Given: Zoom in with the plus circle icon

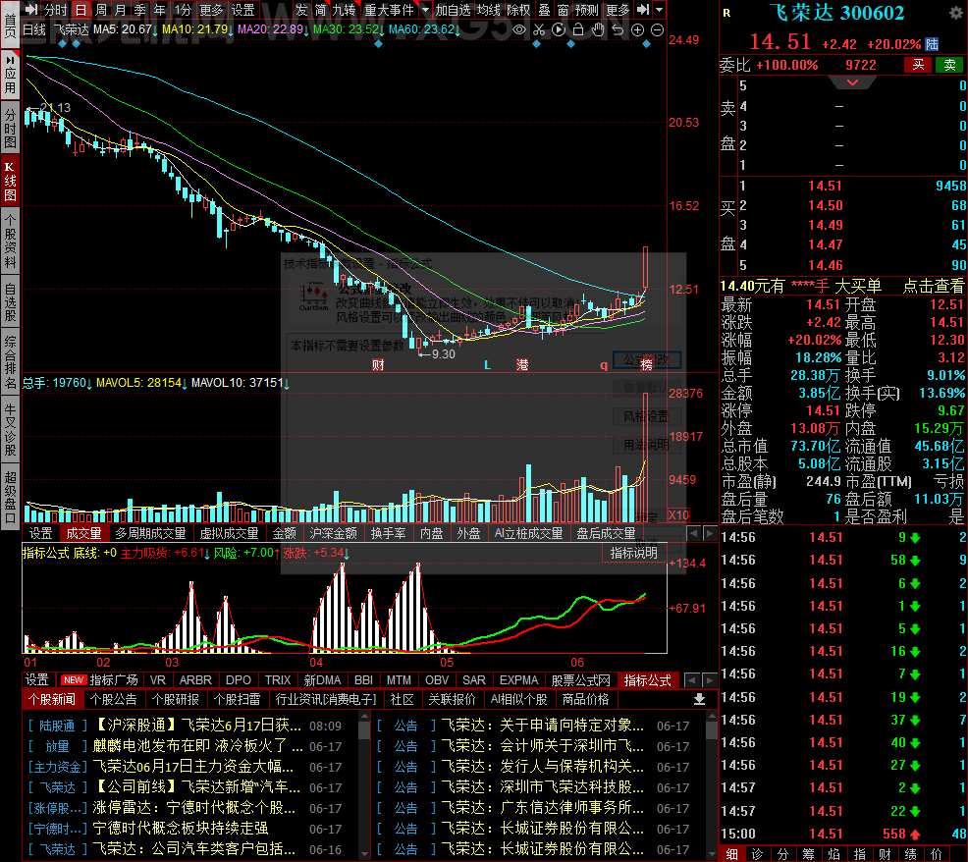Looking at the screenshot, I should [x=638, y=29].
